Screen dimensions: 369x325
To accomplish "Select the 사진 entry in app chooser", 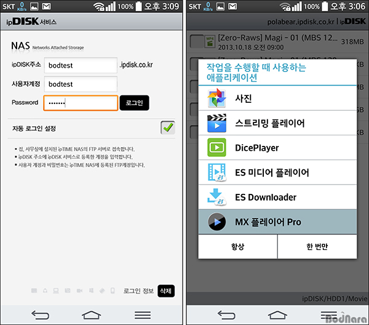I will pos(277,98).
